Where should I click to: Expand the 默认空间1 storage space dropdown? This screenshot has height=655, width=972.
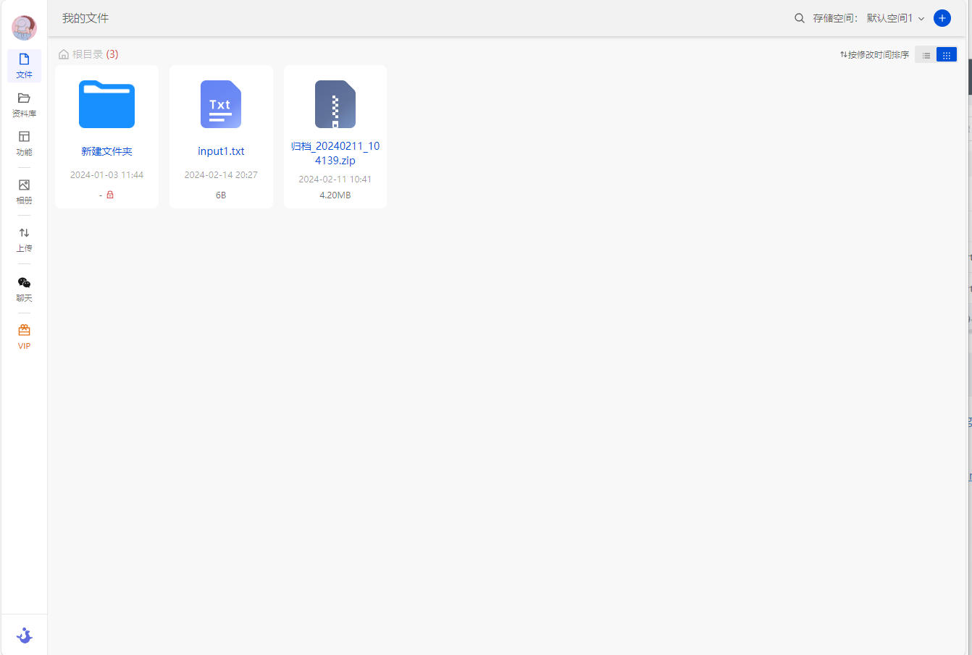(895, 18)
